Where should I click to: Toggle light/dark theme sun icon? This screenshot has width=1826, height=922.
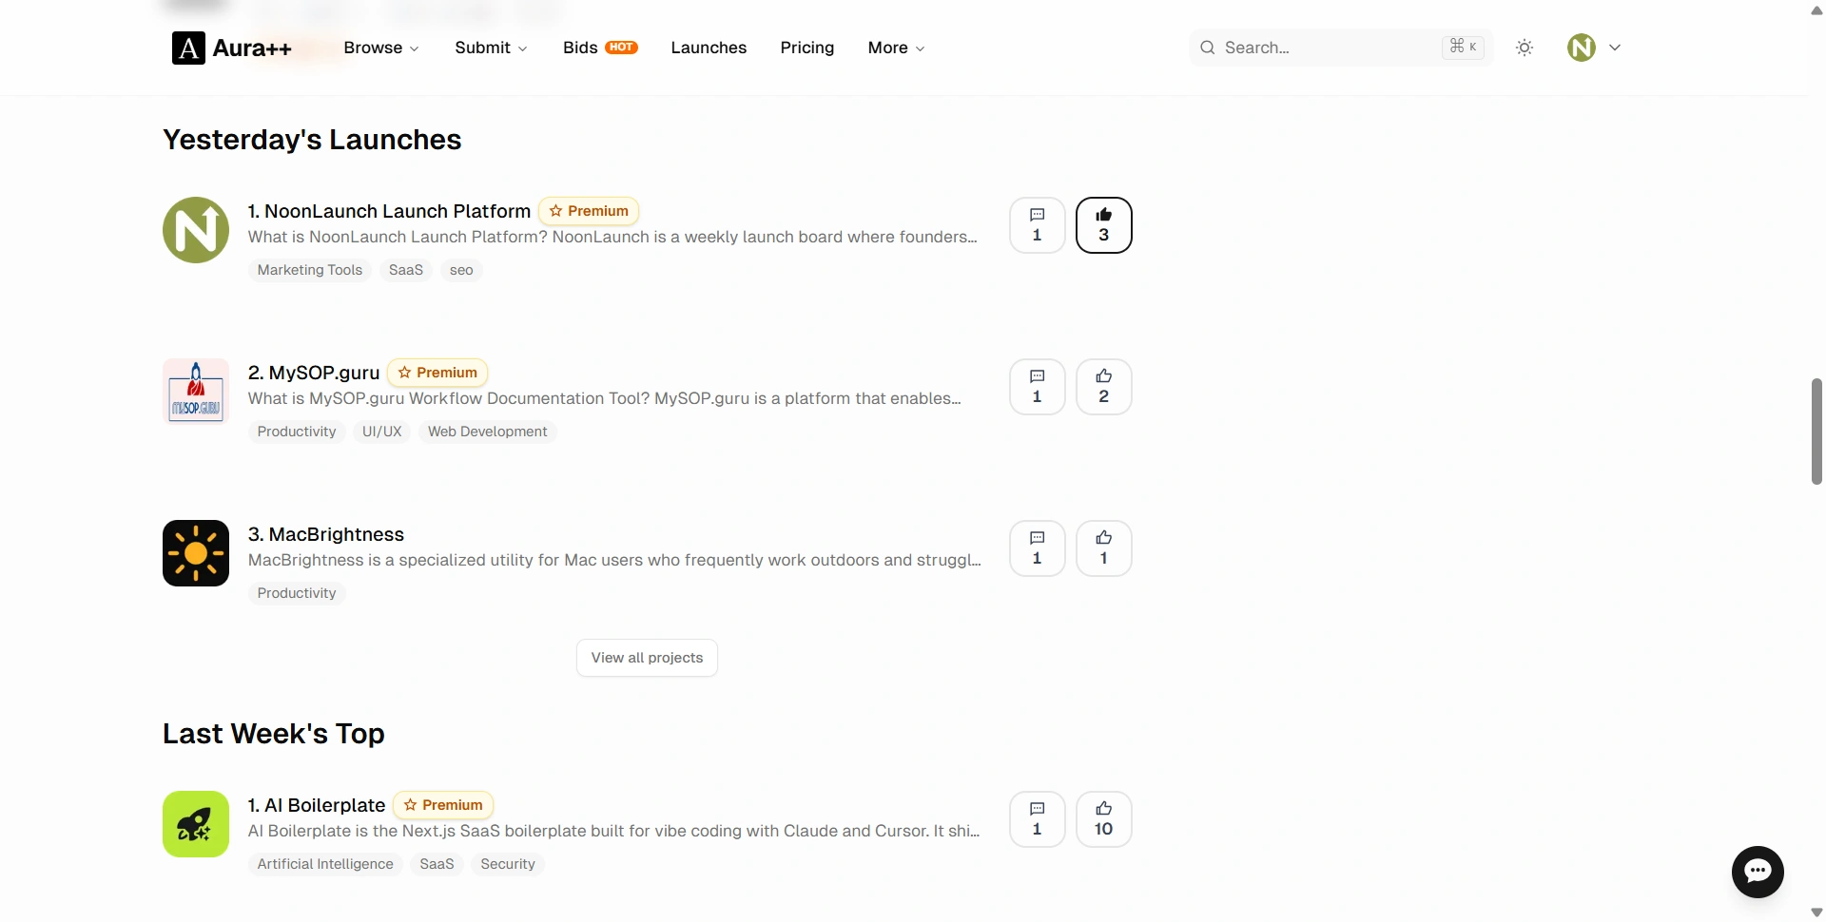(1525, 48)
